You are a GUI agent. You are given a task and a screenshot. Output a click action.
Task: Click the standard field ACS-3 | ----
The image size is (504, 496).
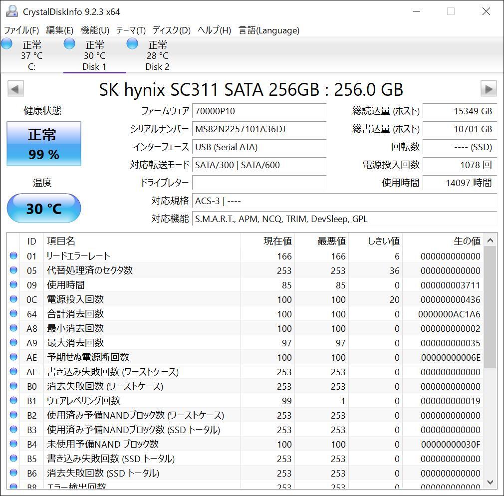(345, 201)
